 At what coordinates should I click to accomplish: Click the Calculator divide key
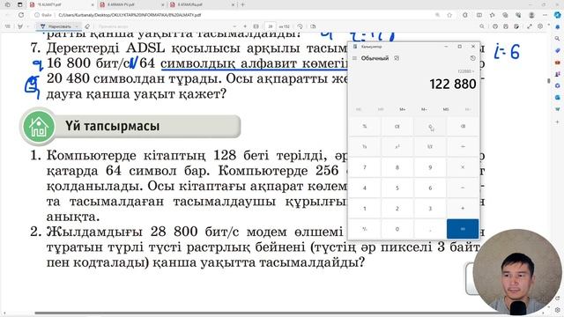pyautogui.click(x=463, y=147)
